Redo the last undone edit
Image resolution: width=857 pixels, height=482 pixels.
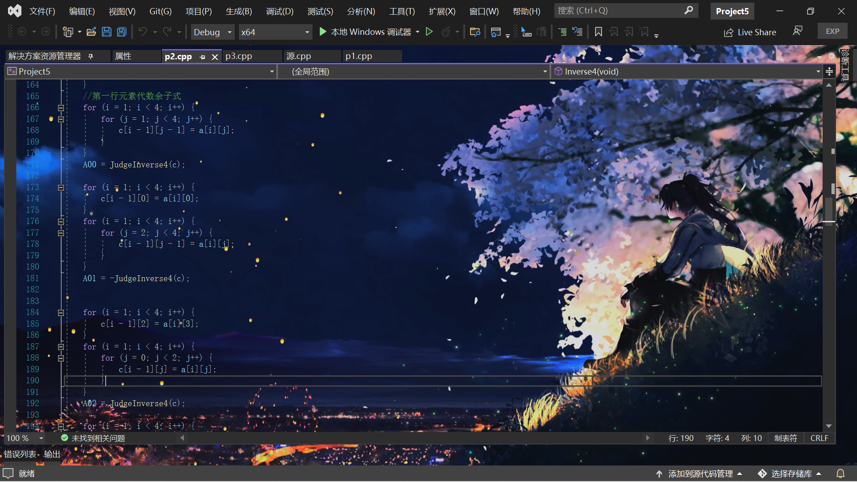167,32
